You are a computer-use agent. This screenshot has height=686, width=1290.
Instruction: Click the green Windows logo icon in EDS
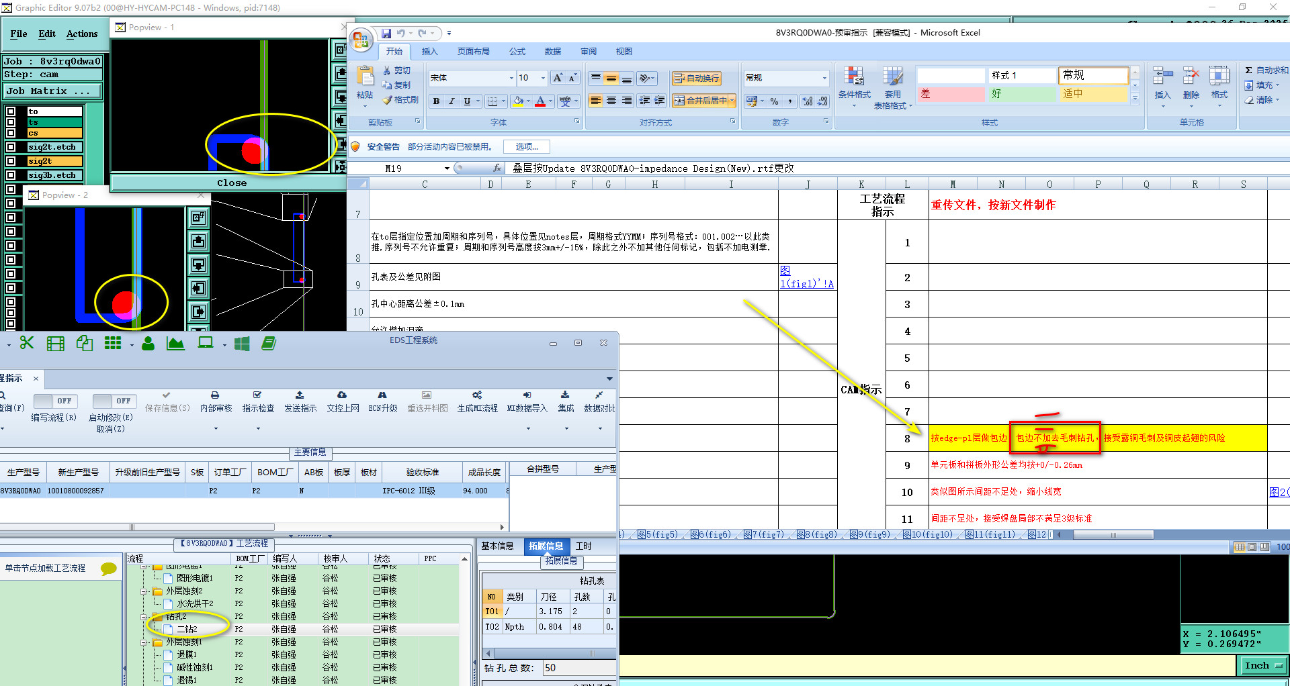click(242, 344)
